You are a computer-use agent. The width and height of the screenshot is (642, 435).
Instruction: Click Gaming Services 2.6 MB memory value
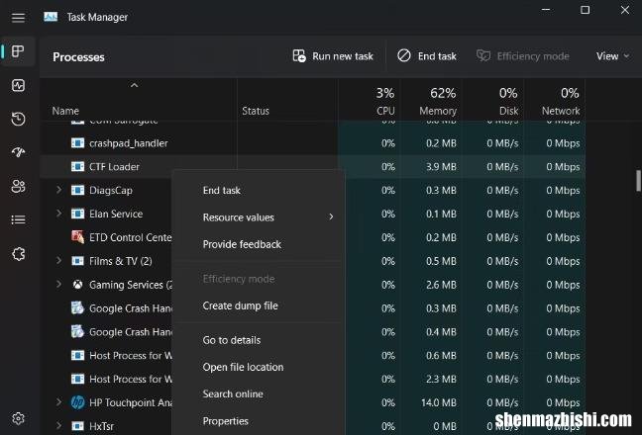click(x=441, y=285)
